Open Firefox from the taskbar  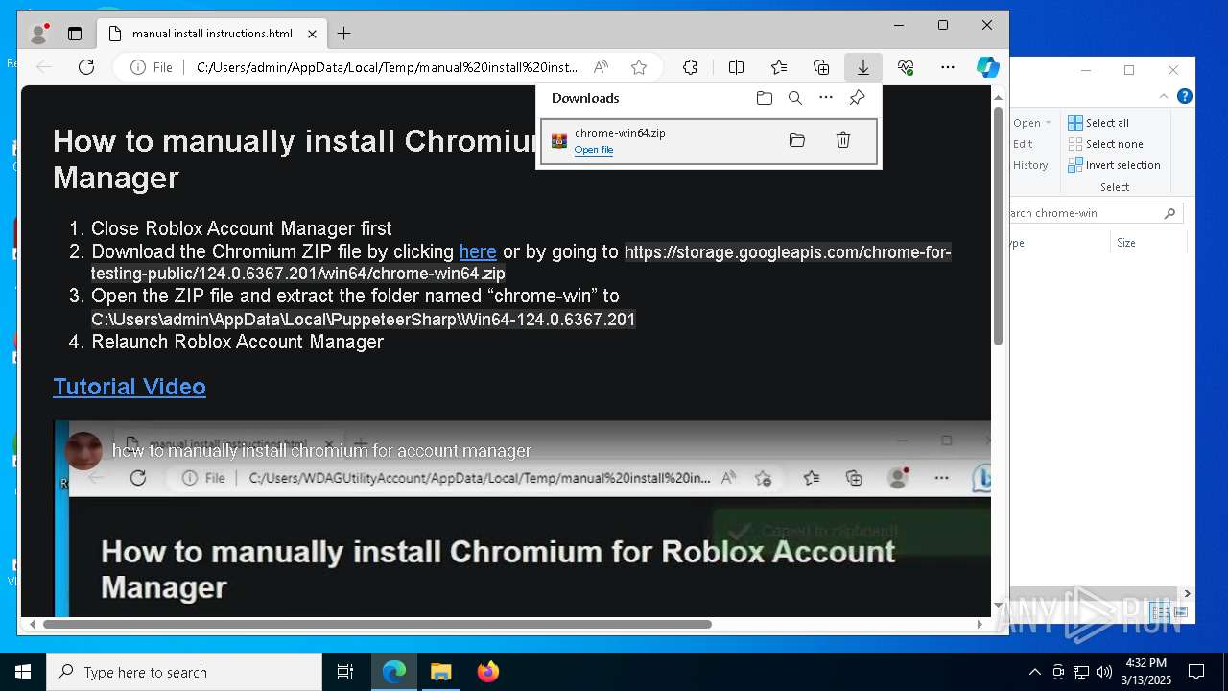(x=488, y=672)
